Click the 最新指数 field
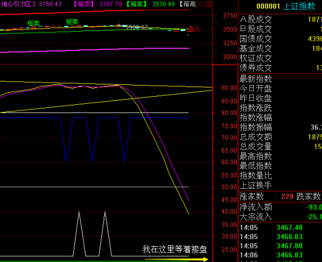Viewport: 322px width, 262px height. point(280,79)
